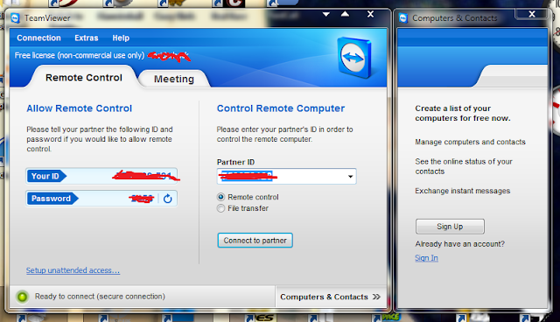This screenshot has width=560, height=322.
Task: Click 'Manage computers and contacts' text
Action: click(x=470, y=142)
